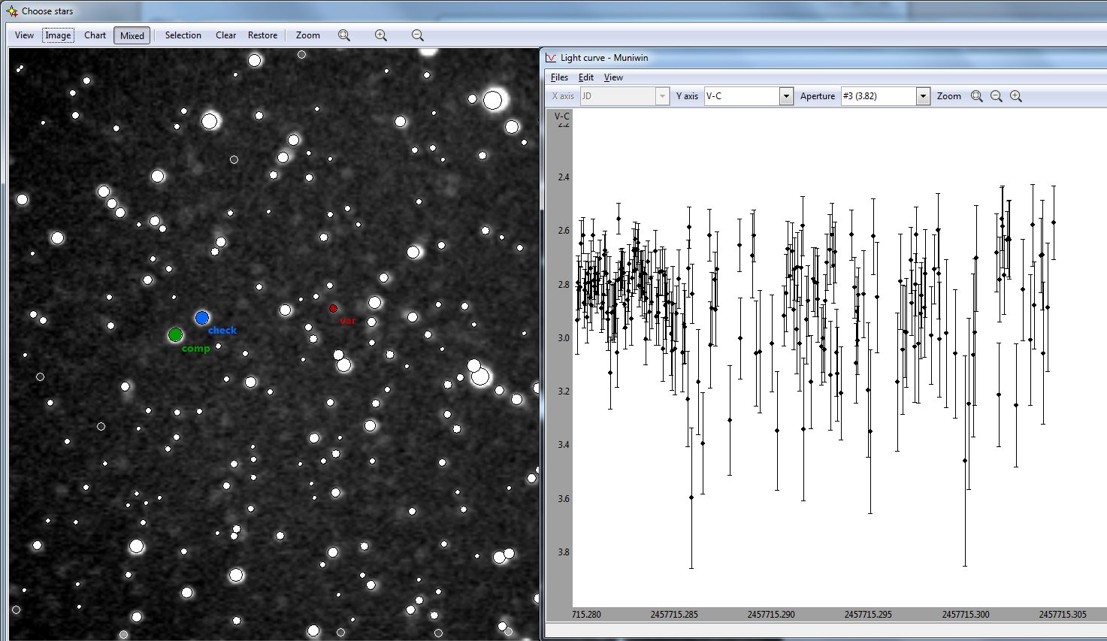Image resolution: width=1107 pixels, height=641 pixels.
Task: Zoom out on the light curve graph
Action: click(x=997, y=96)
